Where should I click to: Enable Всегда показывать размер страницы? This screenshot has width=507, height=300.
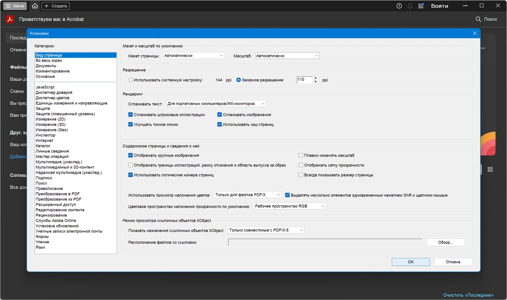tap(301, 175)
